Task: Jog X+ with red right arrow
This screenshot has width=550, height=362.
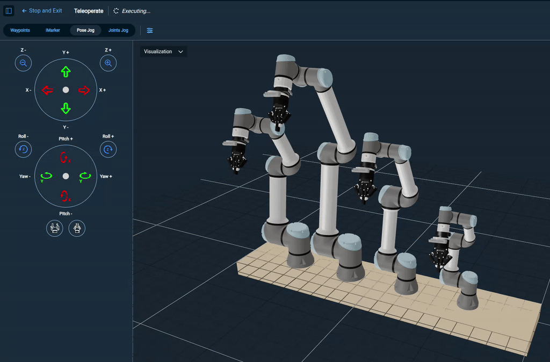Action: pyautogui.click(x=84, y=90)
